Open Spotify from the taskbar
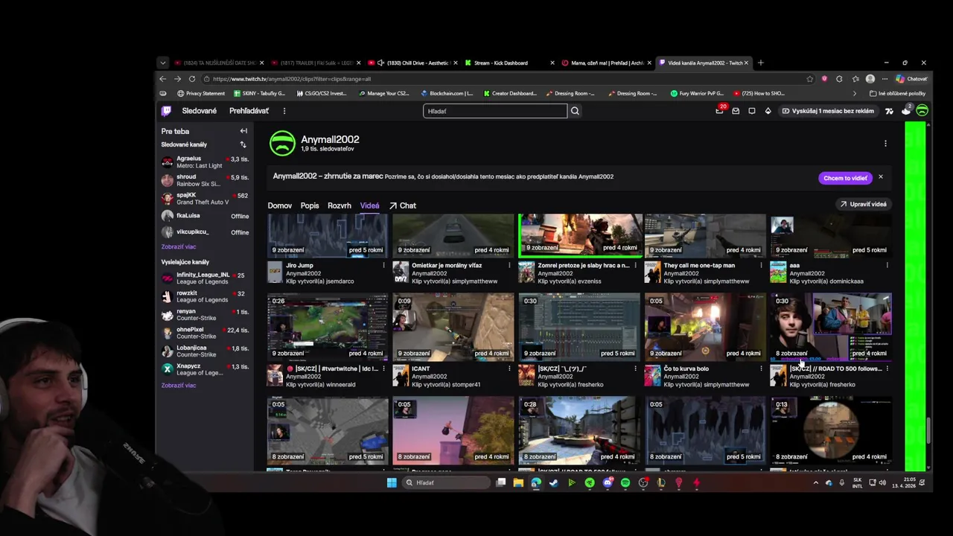 pos(625,482)
